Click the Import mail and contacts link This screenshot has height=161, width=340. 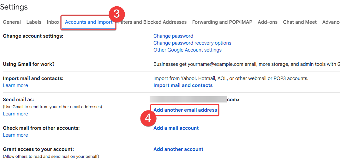183,85
